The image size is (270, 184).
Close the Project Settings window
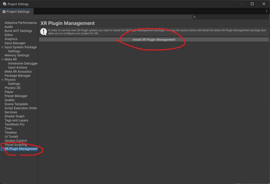(264, 4)
